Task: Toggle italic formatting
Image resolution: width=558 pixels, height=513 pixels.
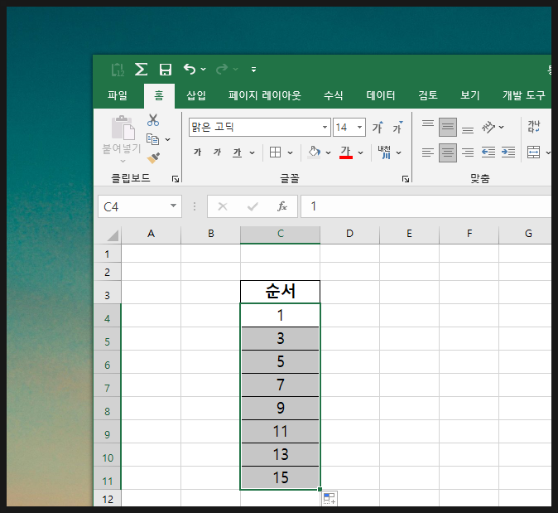Action: click(217, 152)
